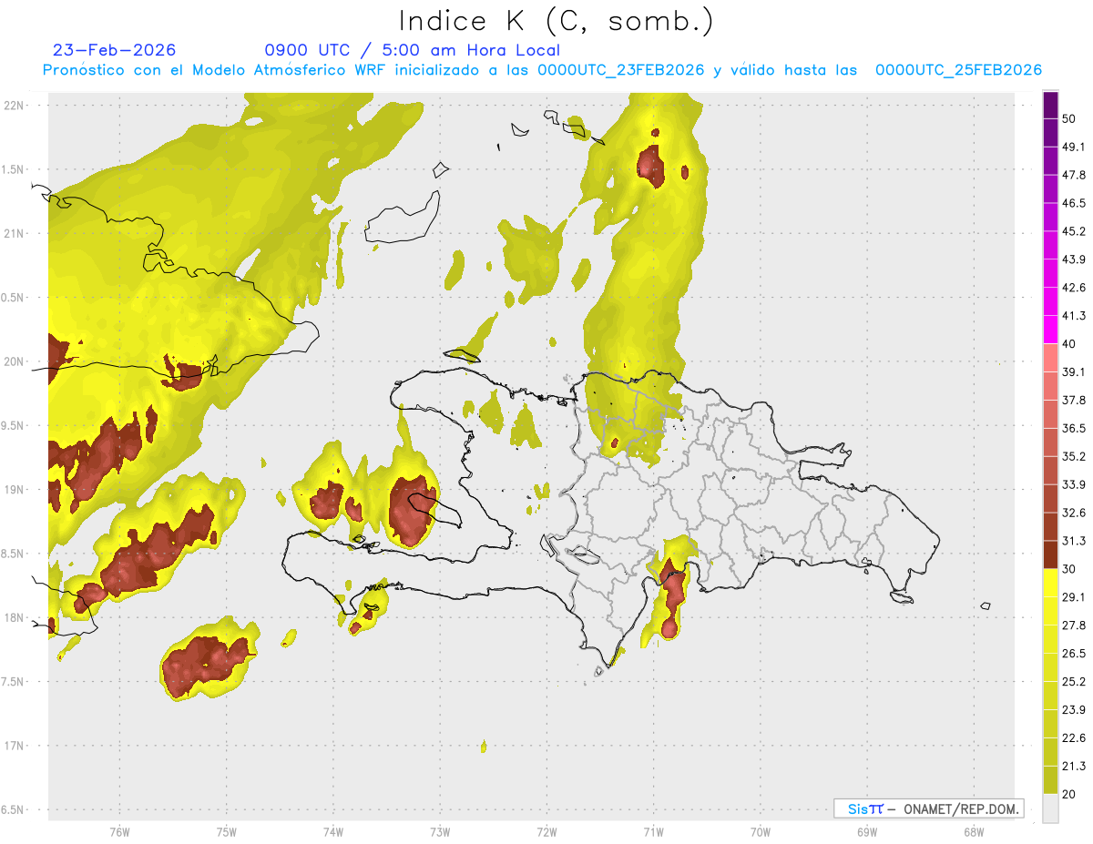
Task: Click the legend value '30'
Action: (x=1069, y=569)
